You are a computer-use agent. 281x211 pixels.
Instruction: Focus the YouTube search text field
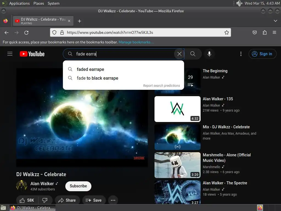pyautogui.click(x=124, y=54)
